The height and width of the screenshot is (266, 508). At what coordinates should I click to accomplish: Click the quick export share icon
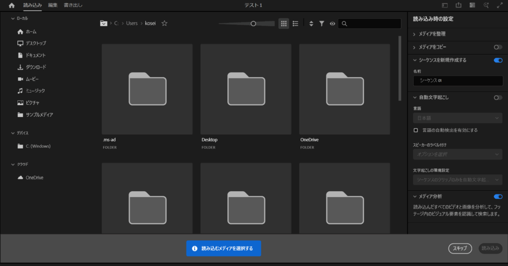(x=458, y=5)
